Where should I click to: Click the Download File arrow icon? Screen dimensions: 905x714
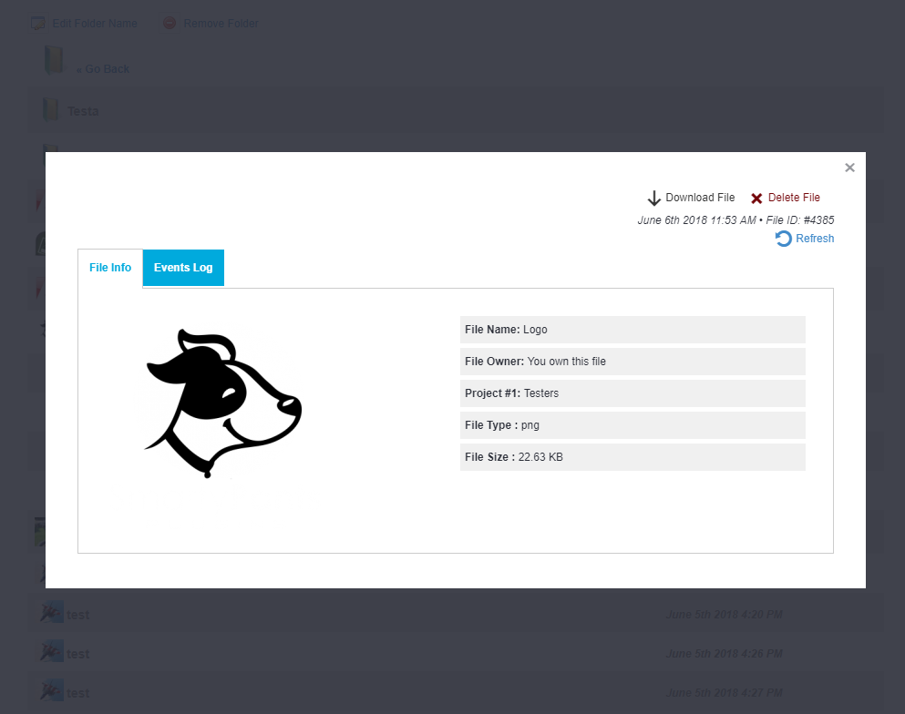pos(653,199)
